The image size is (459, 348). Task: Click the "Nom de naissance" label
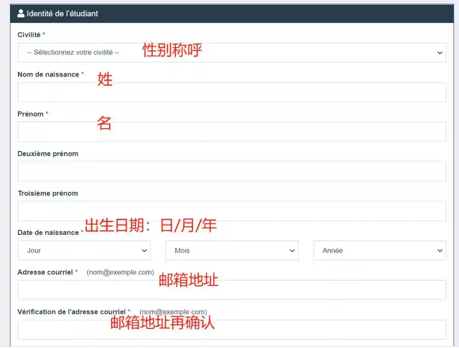click(x=48, y=74)
